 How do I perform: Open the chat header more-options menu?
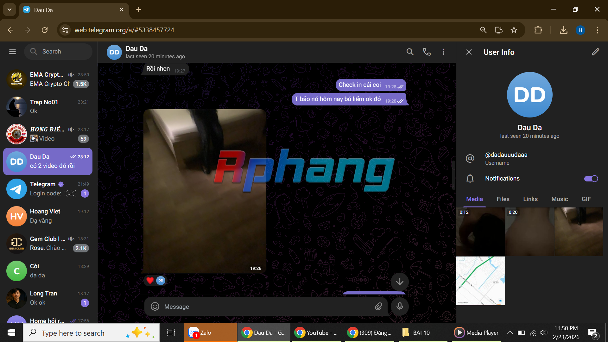point(443,52)
